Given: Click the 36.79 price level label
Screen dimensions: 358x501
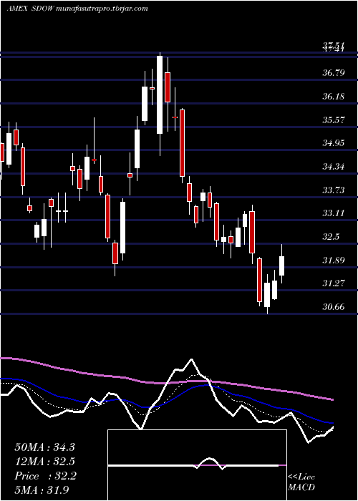Looking at the screenshot, I should 334,73.
